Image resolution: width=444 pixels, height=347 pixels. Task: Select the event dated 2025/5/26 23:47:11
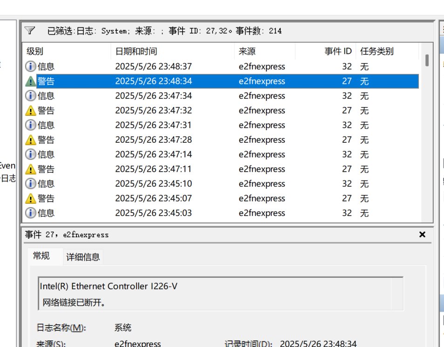221,169
